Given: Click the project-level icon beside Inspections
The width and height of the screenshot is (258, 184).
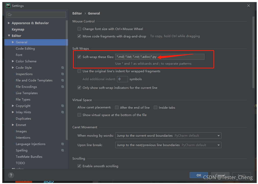Looking at the screenshot, I should (x=62, y=74).
